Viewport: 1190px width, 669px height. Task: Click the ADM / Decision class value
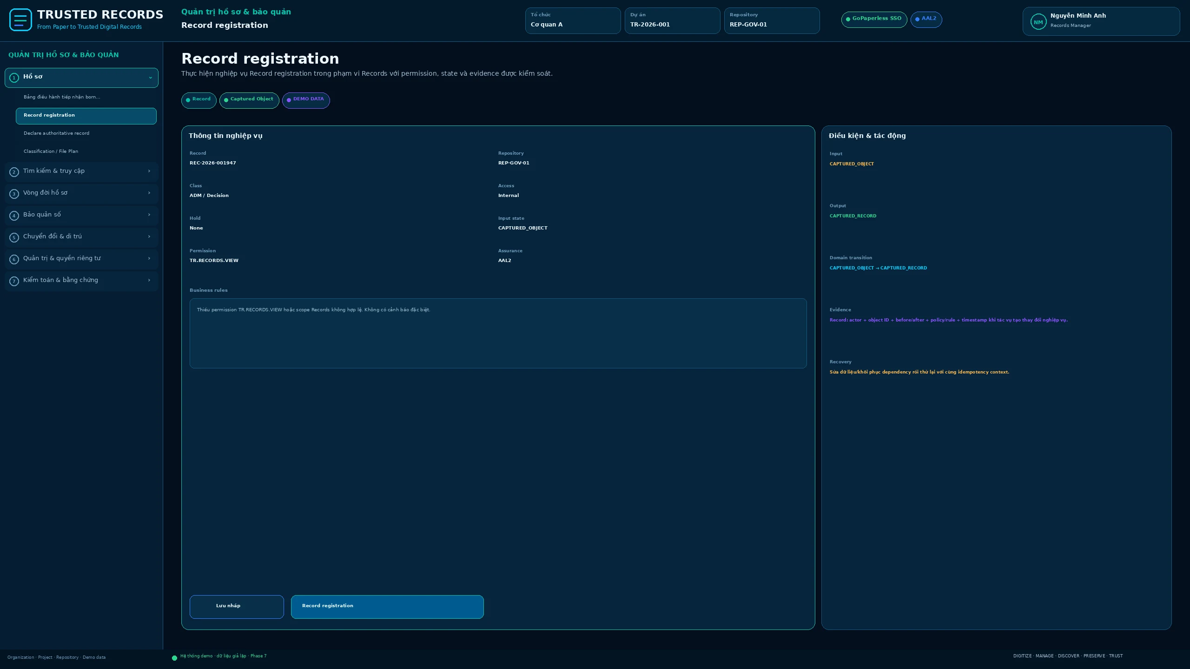pyautogui.click(x=209, y=196)
